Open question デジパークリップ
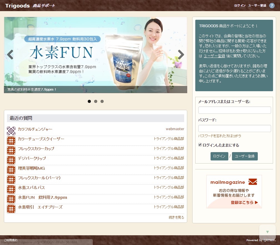Viewport: 280px width, 245px height. pos(32,158)
